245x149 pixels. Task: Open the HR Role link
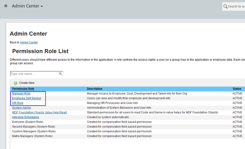click(x=18, y=103)
